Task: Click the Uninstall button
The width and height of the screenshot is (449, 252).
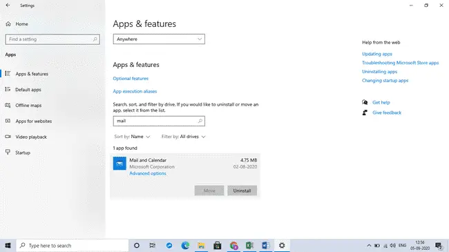Action: [x=242, y=191]
